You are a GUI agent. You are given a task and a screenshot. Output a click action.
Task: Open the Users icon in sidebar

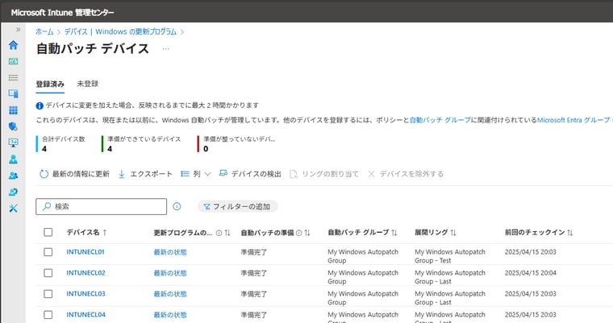coord(13,159)
